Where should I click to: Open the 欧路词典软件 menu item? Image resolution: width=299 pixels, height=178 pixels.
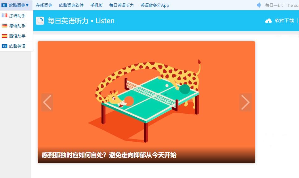coord(71,5)
